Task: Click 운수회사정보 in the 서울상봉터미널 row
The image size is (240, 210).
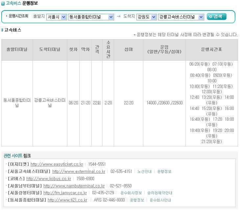Action: (131, 193)
